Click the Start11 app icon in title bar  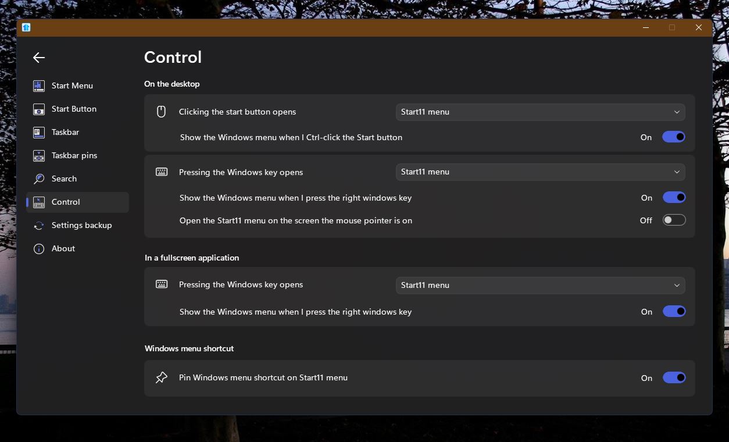pos(26,27)
